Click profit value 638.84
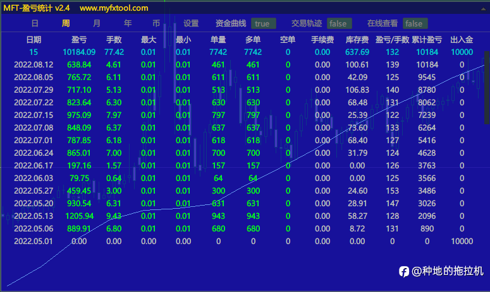 pyautogui.click(x=79, y=65)
